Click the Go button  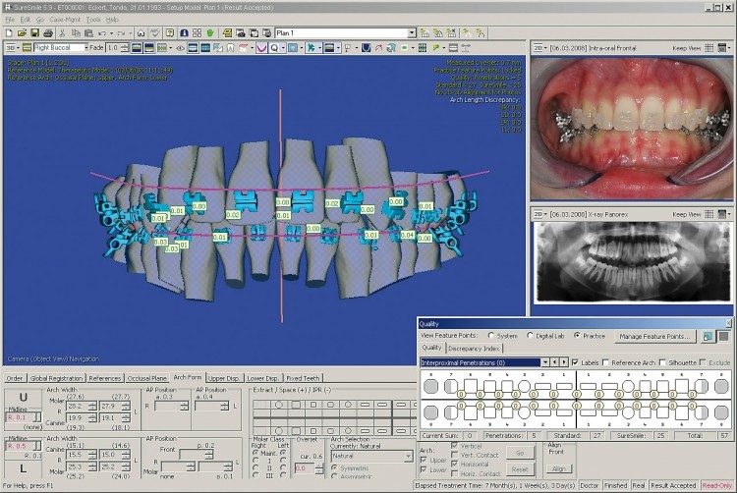(520, 453)
